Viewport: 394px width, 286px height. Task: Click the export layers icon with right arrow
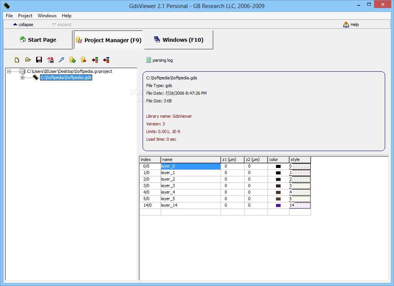106,60
